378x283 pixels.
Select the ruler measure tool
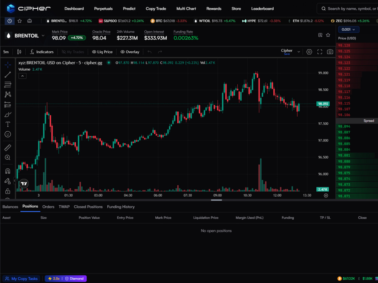[8, 148]
